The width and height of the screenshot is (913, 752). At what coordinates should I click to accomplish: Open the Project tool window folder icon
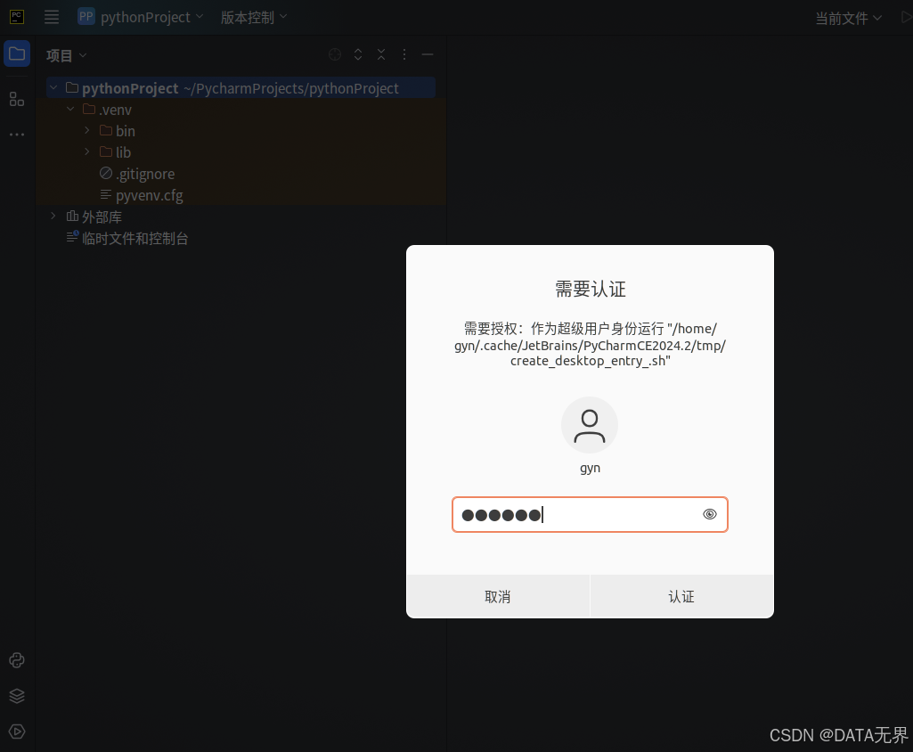(x=17, y=54)
